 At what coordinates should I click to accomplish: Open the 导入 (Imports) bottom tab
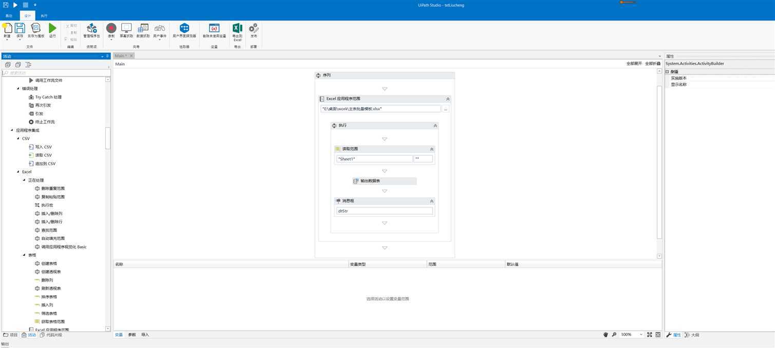coord(145,335)
